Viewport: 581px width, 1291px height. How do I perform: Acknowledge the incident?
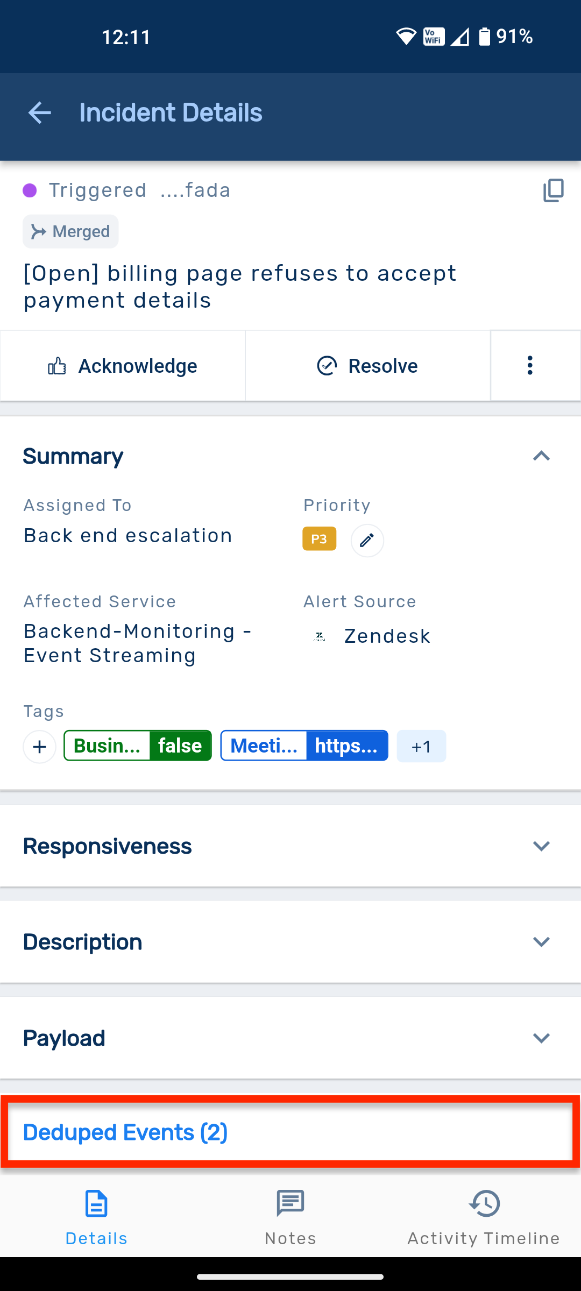pos(123,366)
